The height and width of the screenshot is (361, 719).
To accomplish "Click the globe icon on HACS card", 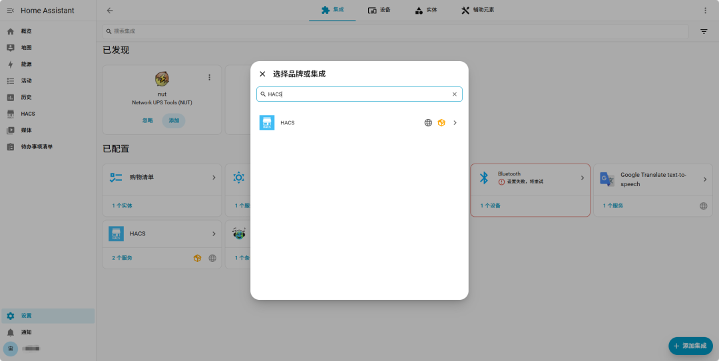I will [212, 258].
